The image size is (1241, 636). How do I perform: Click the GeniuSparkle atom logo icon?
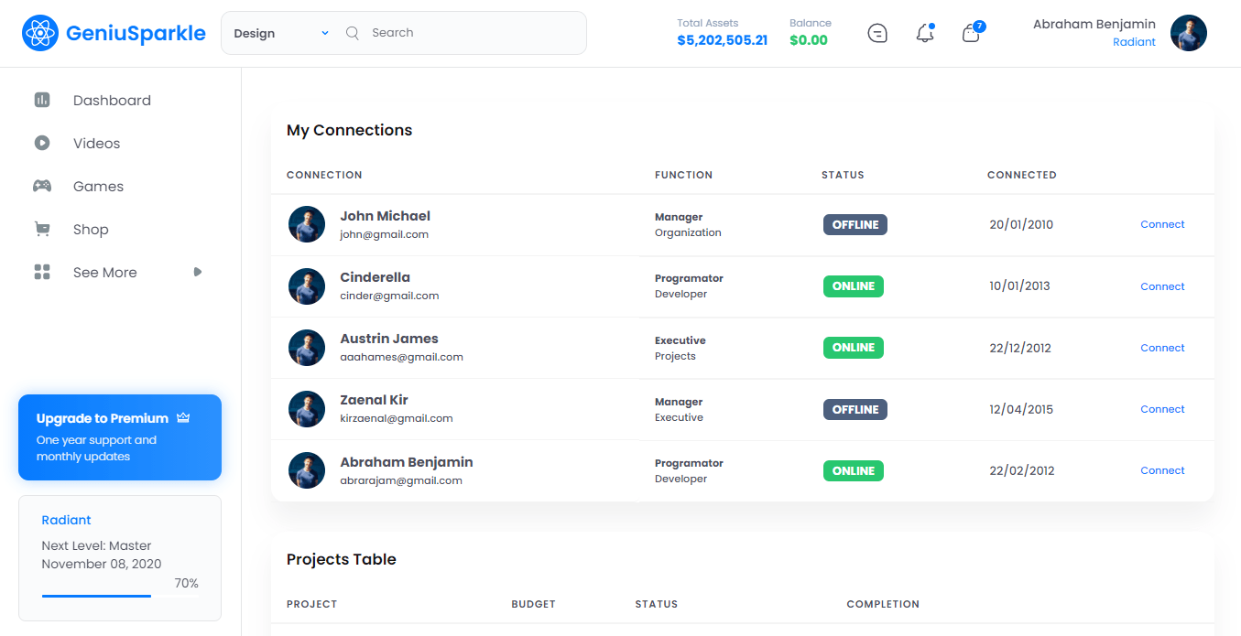coord(40,34)
